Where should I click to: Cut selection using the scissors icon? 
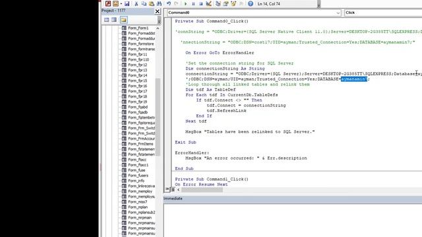point(136,3)
